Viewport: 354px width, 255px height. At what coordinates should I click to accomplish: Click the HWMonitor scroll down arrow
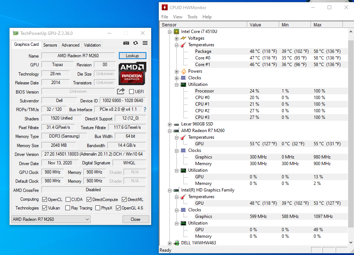(x=351, y=243)
